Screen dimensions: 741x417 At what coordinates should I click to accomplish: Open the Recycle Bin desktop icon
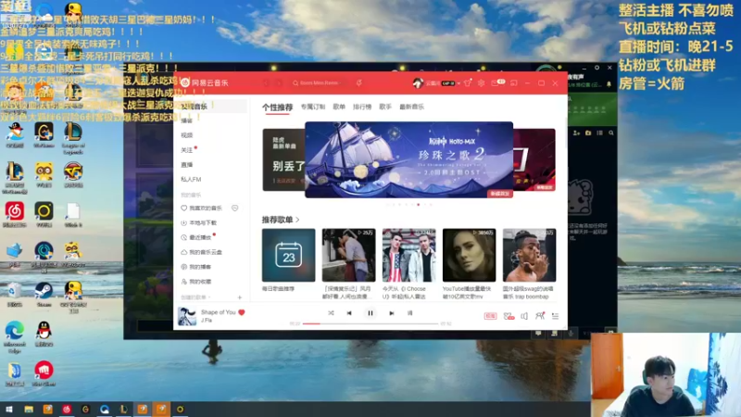tap(15, 294)
